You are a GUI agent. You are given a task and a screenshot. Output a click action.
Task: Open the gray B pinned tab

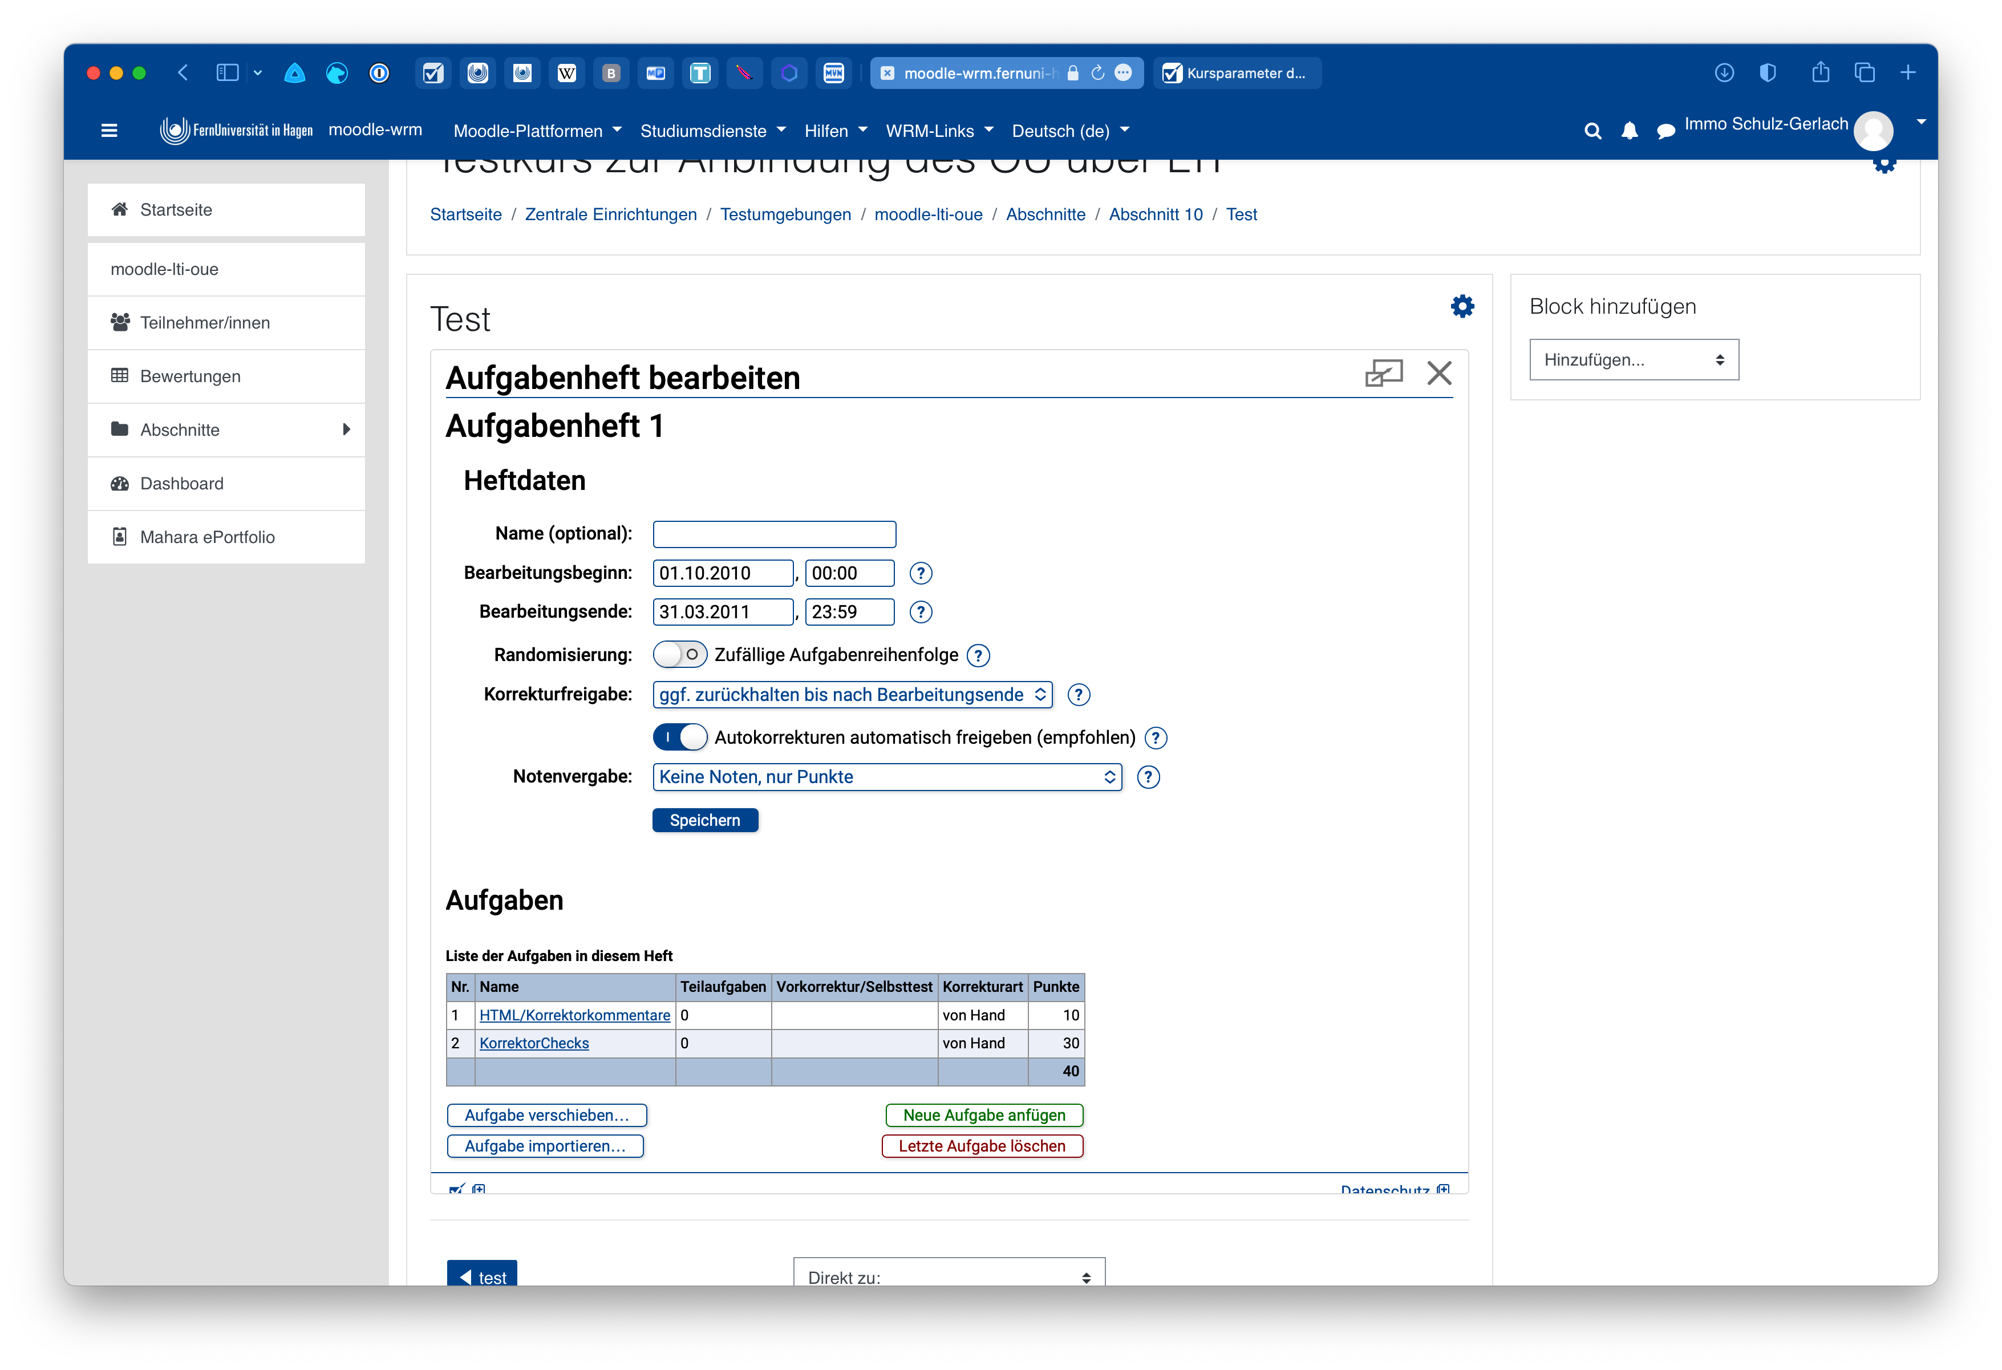coord(611,73)
